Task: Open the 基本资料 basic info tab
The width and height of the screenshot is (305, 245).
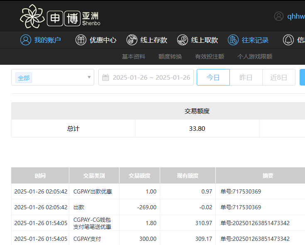Action: (134, 56)
